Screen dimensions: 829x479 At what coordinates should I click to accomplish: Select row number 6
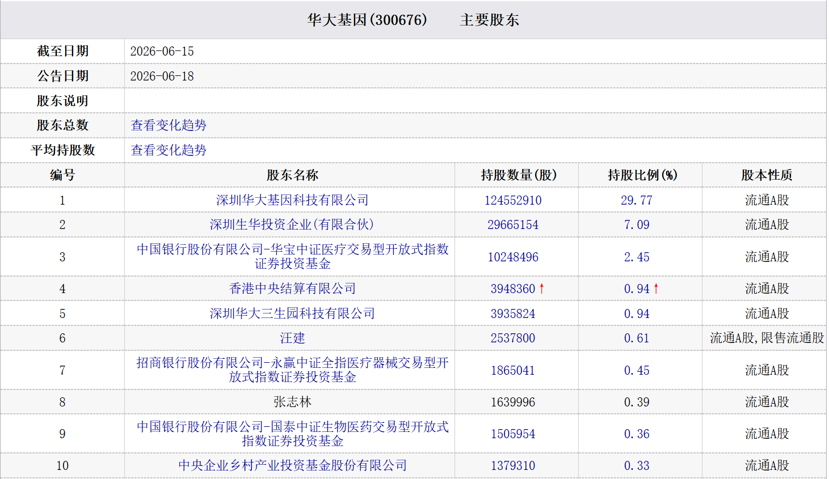click(x=62, y=338)
